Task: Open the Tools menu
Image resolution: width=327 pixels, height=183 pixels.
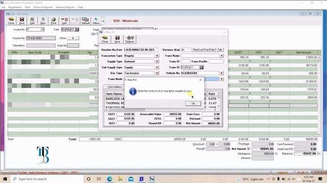Action: (x=28, y=7)
